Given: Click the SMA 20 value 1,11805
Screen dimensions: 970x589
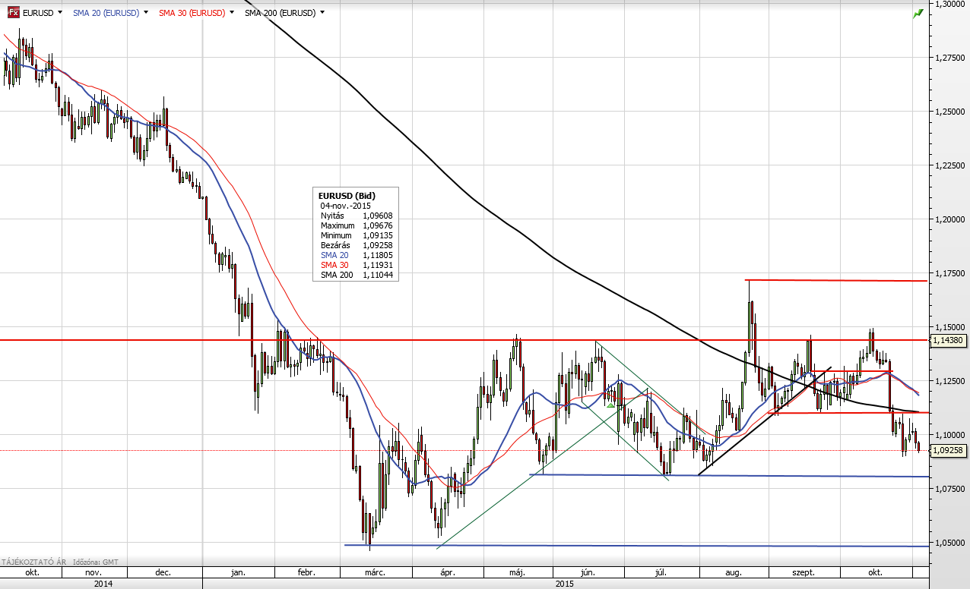Looking at the screenshot, I should click(377, 255).
